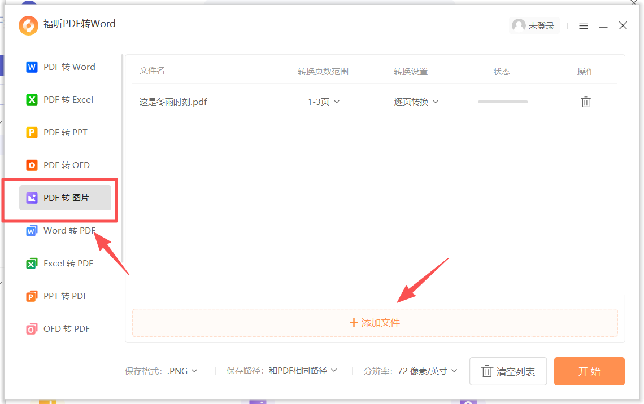644x404 pixels.
Task: Select the PDF 转 Word tool in sidebar
Action: coord(62,67)
